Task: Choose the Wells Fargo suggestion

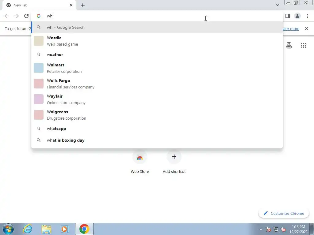Action: click(157, 84)
